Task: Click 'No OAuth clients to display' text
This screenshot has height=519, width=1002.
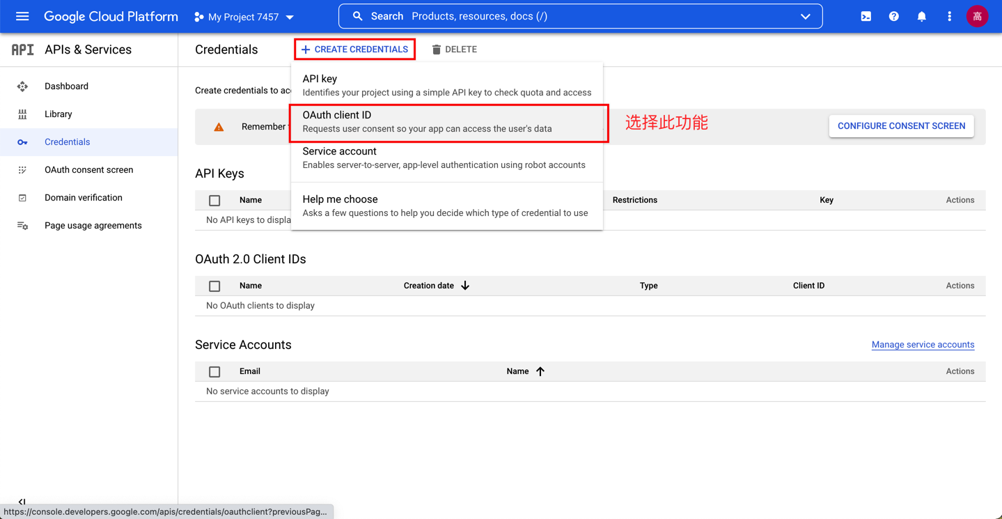Action: coord(260,306)
